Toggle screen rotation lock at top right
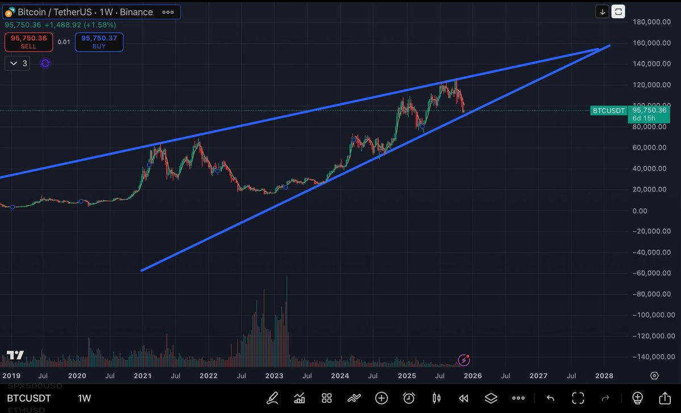Image resolution: width=681 pixels, height=413 pixels. [x=617, y=11]
